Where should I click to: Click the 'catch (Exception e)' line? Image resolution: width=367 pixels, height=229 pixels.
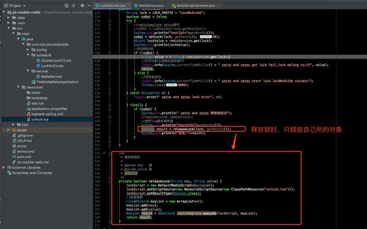point(148,93)
